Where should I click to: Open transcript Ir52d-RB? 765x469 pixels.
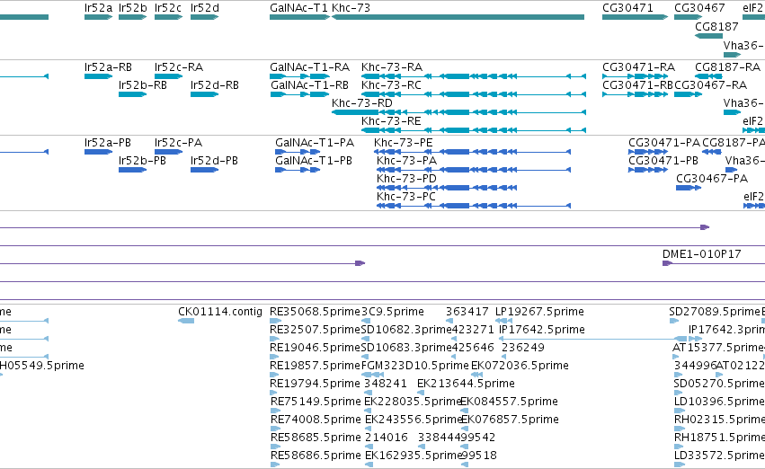[215, 85]
